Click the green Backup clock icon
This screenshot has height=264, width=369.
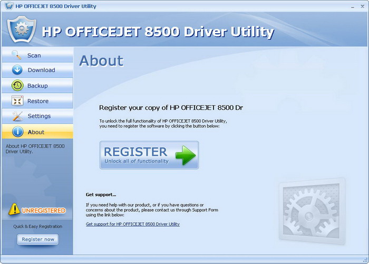(17, 86)
